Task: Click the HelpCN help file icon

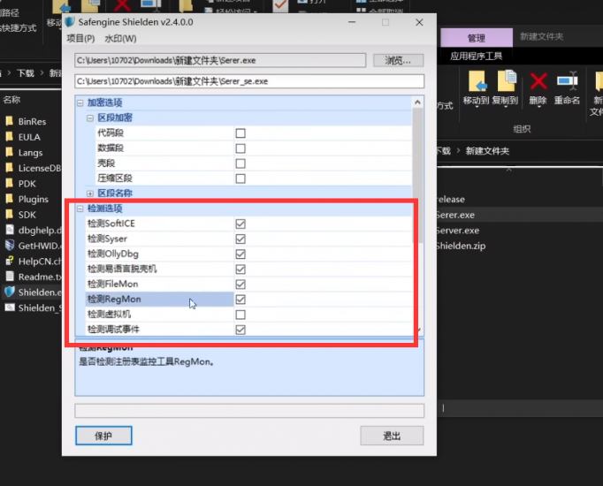Action: point(10,262)
